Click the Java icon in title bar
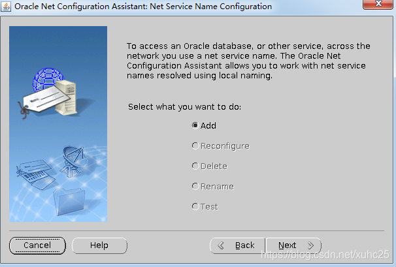Viewport: 396px width, 267px height. point(6,7)
